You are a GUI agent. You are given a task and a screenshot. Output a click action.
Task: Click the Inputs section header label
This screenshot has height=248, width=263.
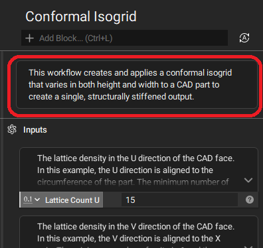[35, 130]
